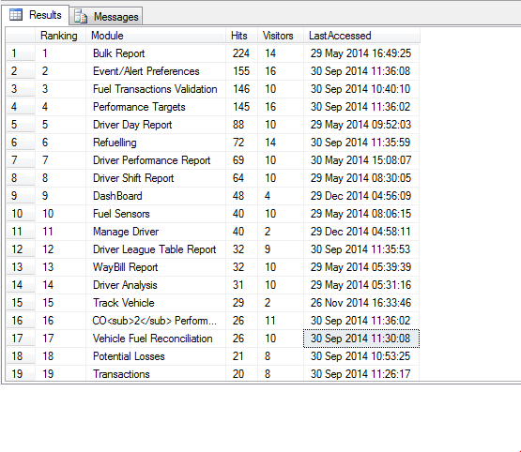Click the 'Driver Performance Report' cell
This screenshot has height=452, width=521.
(156, 160)
